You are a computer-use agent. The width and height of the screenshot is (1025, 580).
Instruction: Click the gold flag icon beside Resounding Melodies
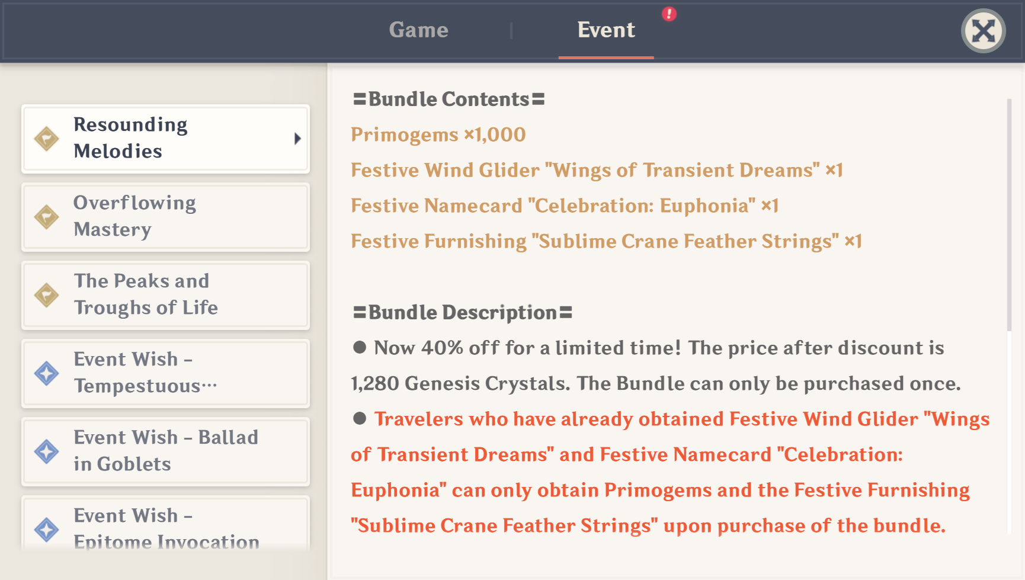click(46, 139)
